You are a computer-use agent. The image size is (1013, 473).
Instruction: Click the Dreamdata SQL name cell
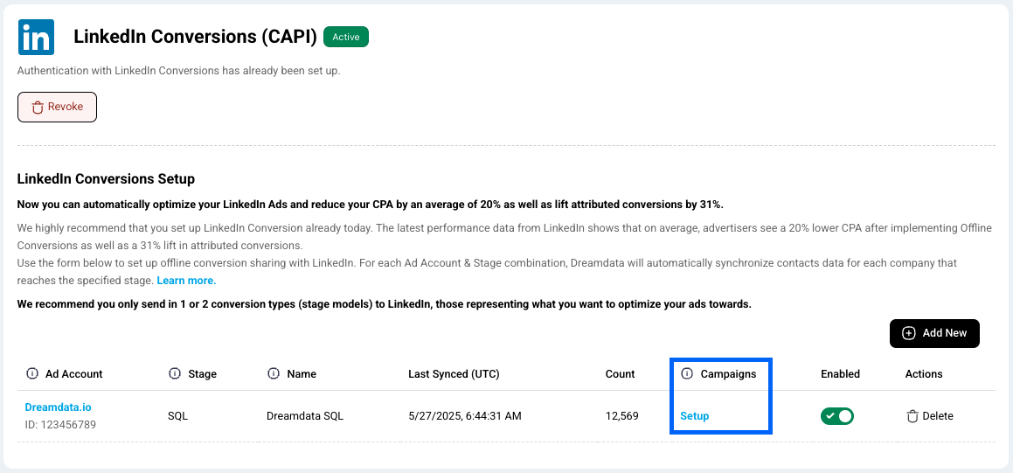click(305, 416)
